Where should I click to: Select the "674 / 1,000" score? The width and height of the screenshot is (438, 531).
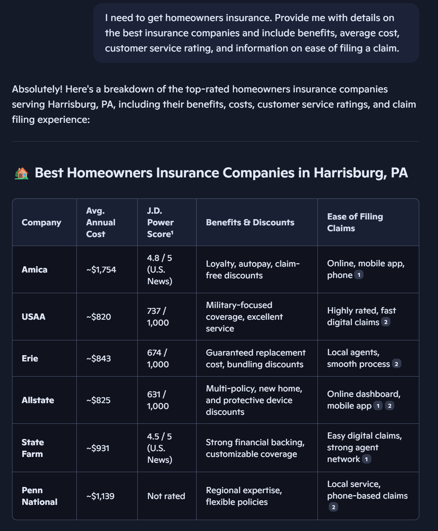(x=158, y=358)
